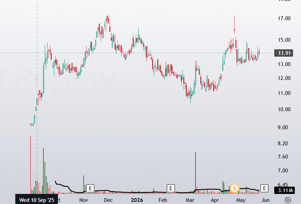Screen dimensions: 301x204
Task: Click the Nov label on time axis
Action: (84, 200)
